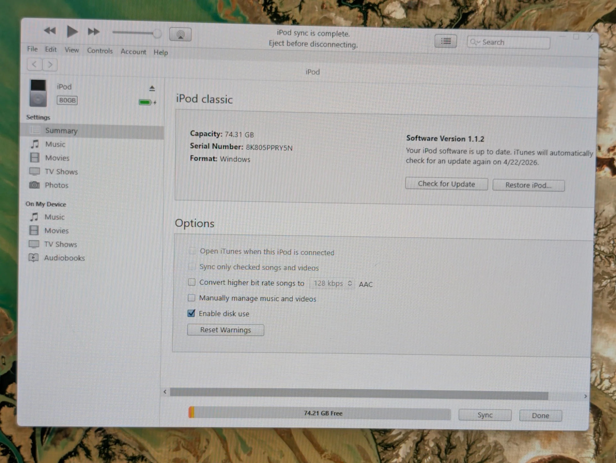Click the Capacity value 74.31 GB
The image size is (616, 463).
pyautogui.click(x=239, y=134)
